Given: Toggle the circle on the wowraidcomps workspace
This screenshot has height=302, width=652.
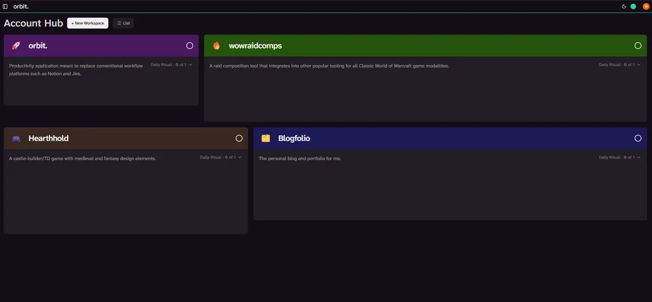Looking at the screenshot, I should tap(638, 46).
